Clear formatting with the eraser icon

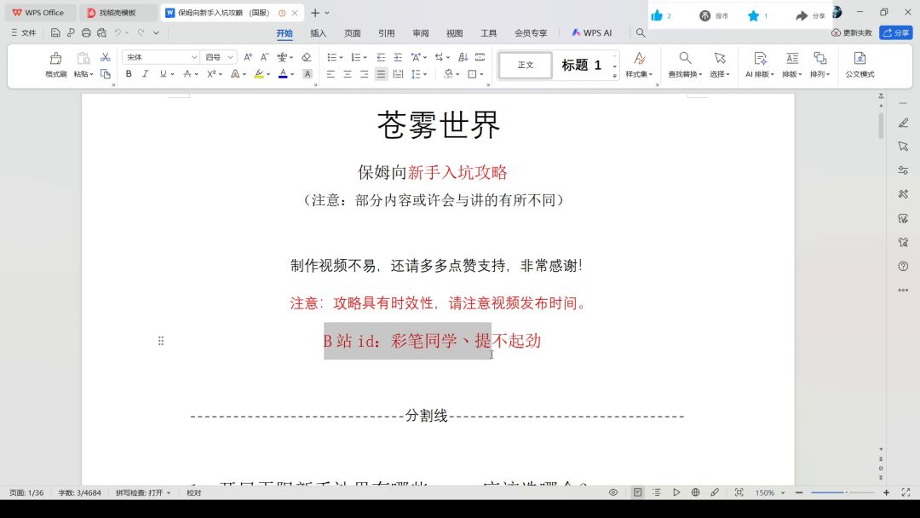(306, 57)
